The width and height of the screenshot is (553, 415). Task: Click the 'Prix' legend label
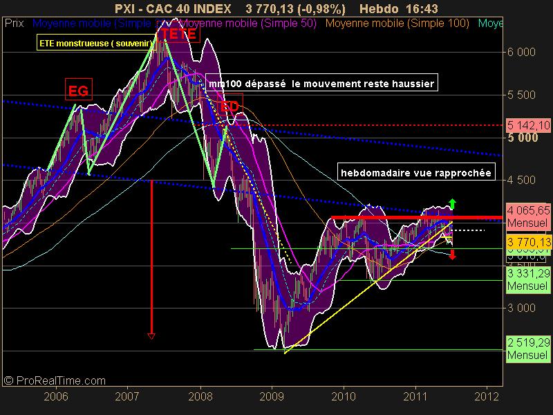tap(15, 24)
